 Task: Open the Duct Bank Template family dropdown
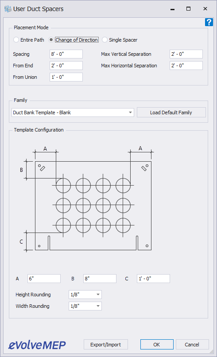tap(73, 113)
